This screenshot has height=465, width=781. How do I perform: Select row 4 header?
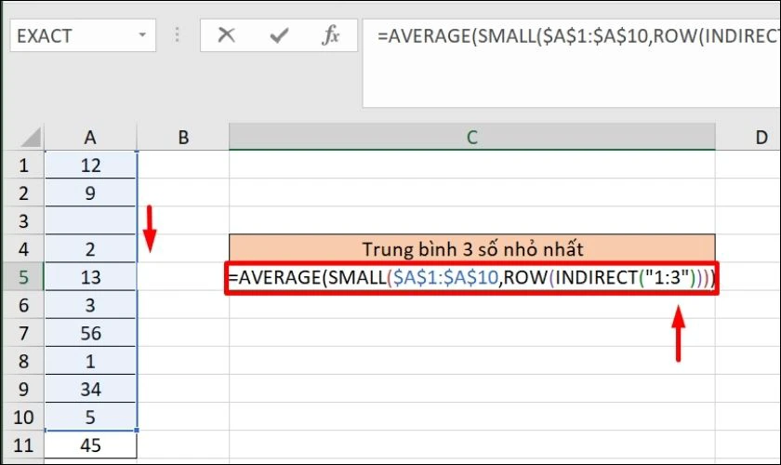(x=23, y=248)
